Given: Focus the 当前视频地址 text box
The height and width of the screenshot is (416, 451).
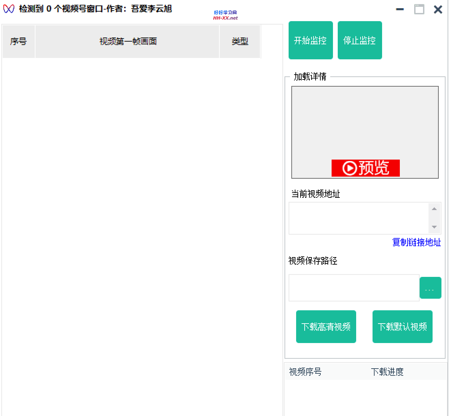Looking at the screenshot, I should pyautogui.click(x=358, y=218).
